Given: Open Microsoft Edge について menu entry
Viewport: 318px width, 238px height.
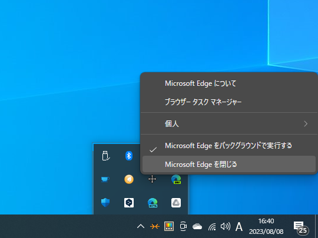Looking at the screenshot, I should 228,83.
